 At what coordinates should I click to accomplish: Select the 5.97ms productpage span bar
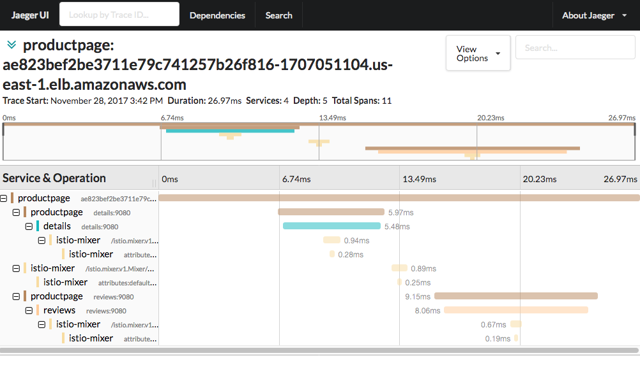point(331,212)
